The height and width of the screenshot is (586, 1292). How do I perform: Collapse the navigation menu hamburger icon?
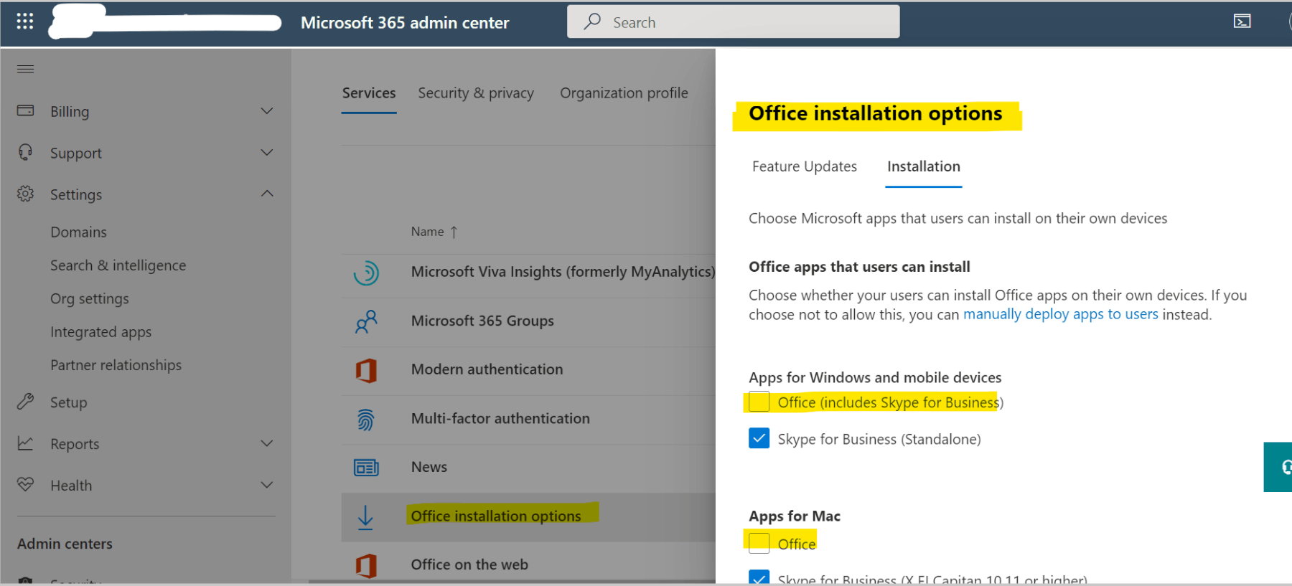[x=25, y=69]
